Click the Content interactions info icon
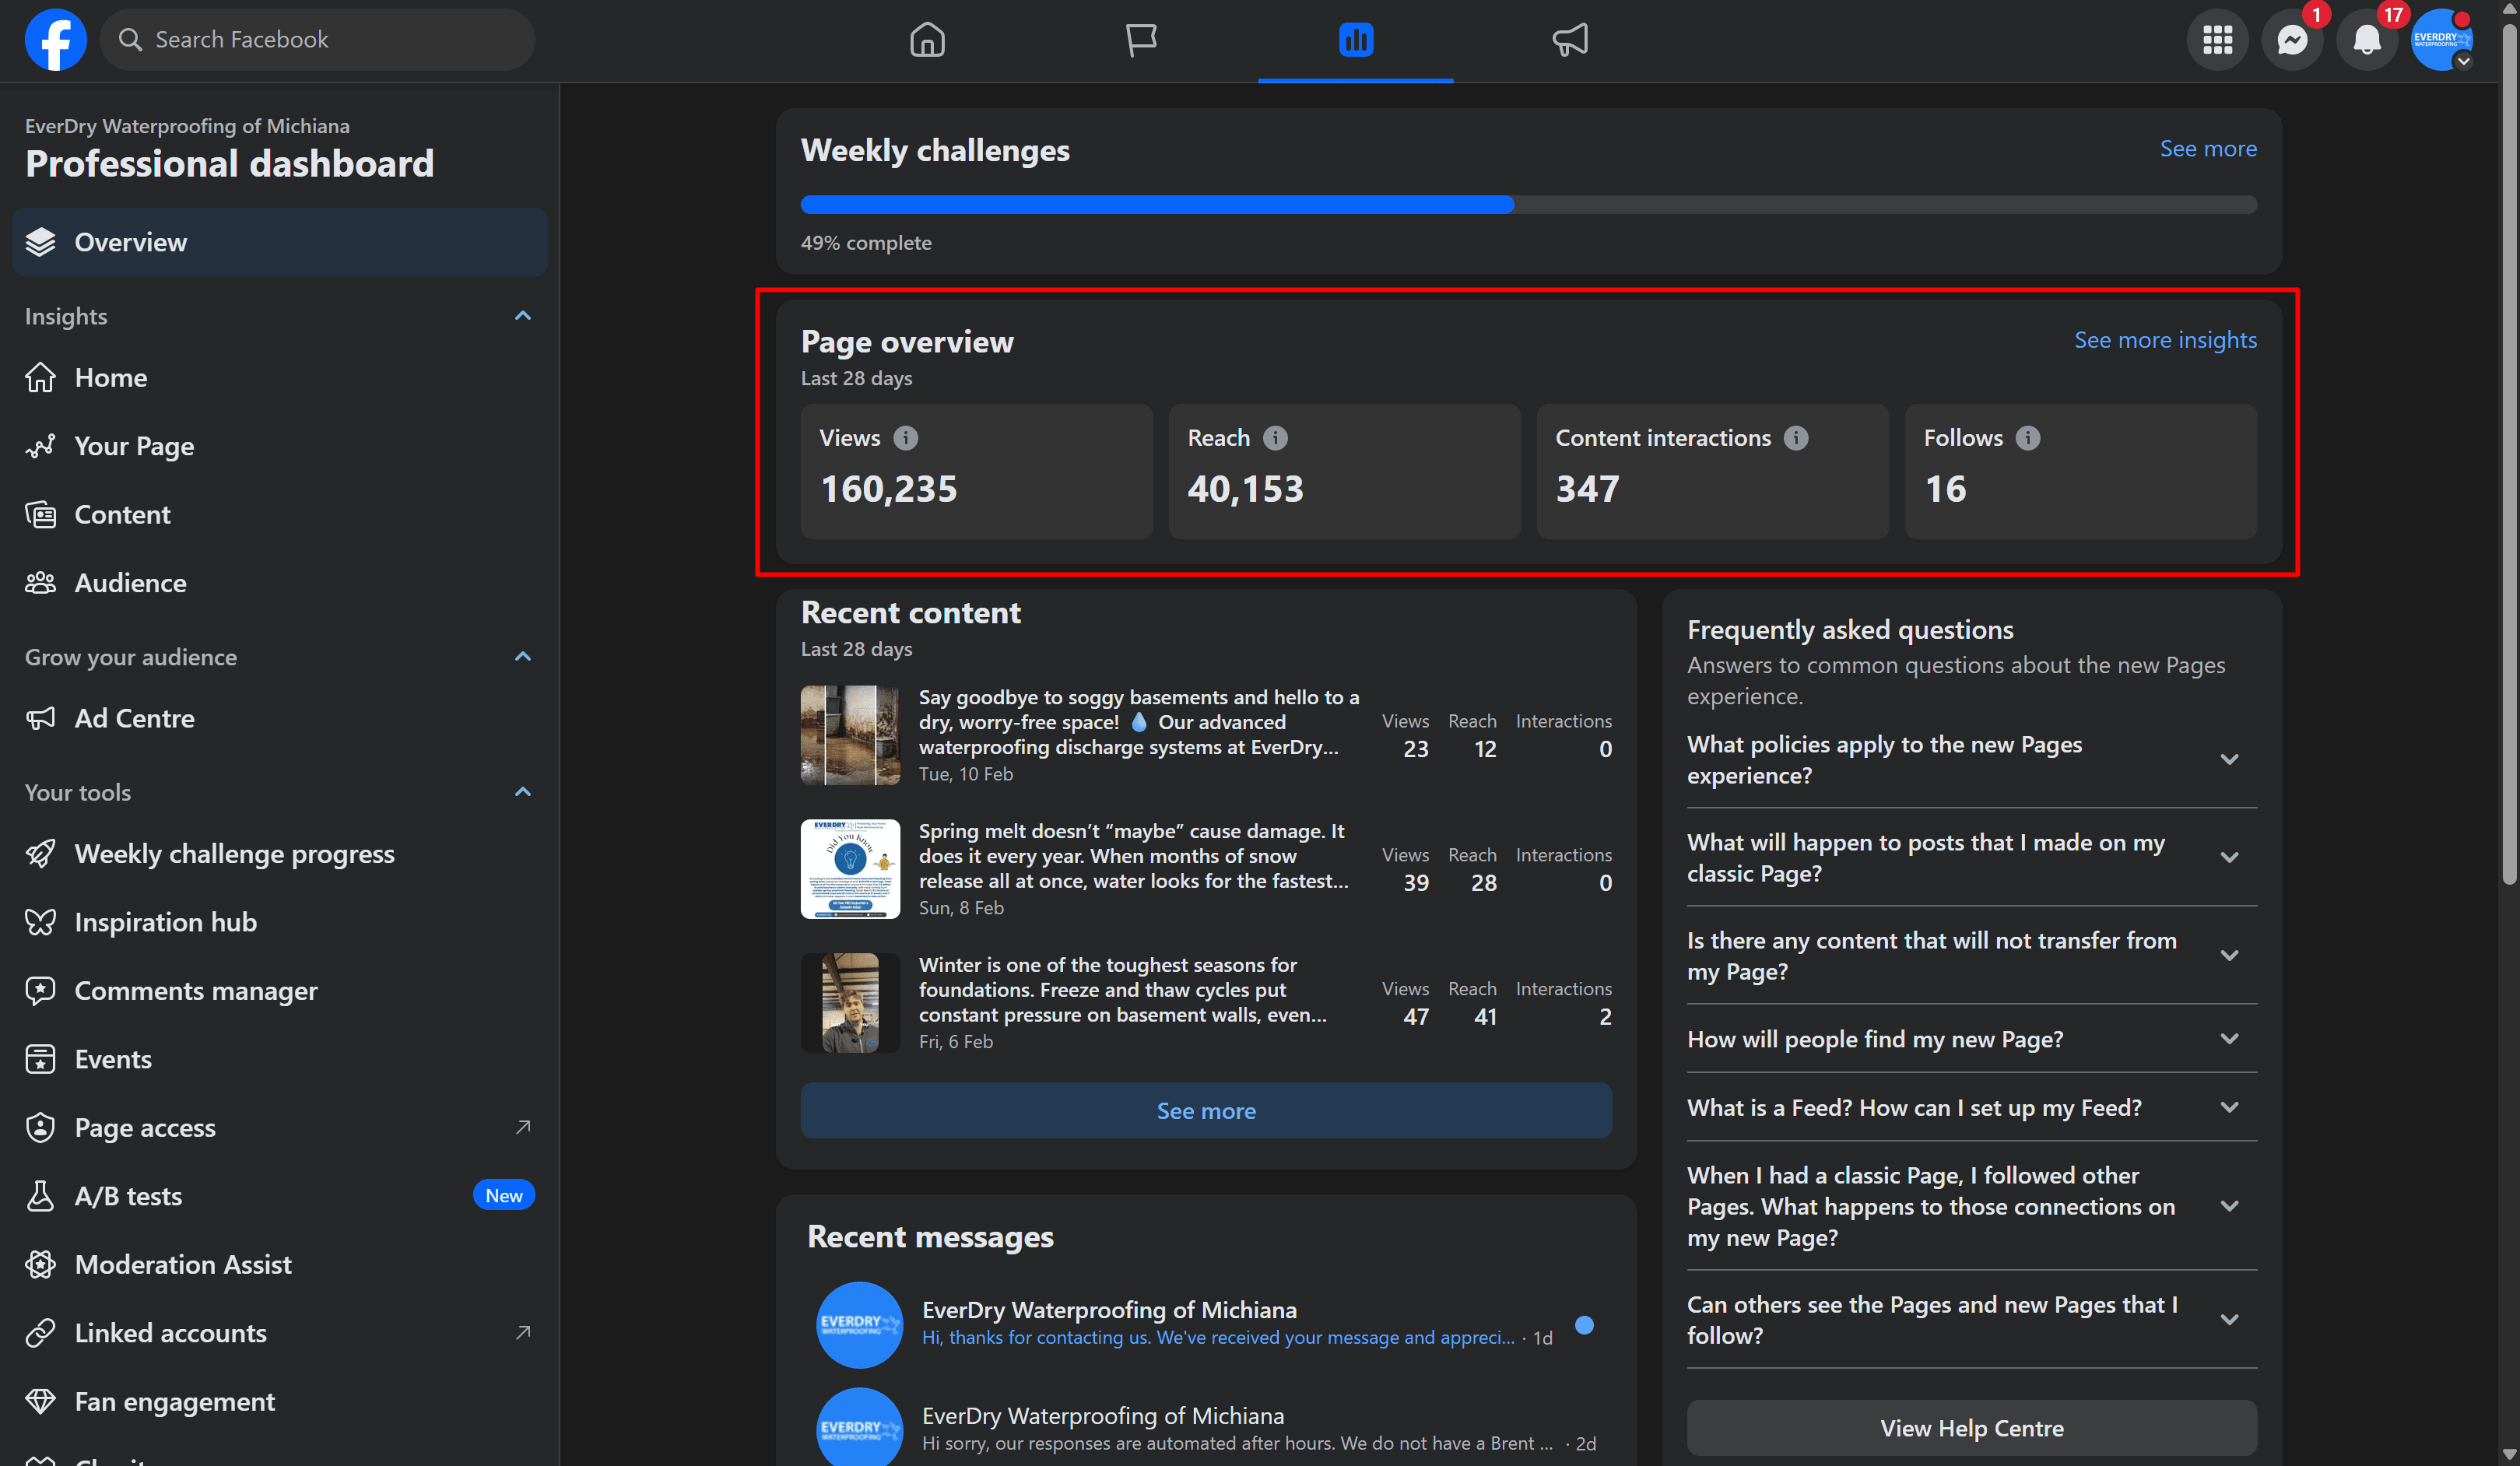The image size is (2520, 1466). click(x=1795, y=438)
